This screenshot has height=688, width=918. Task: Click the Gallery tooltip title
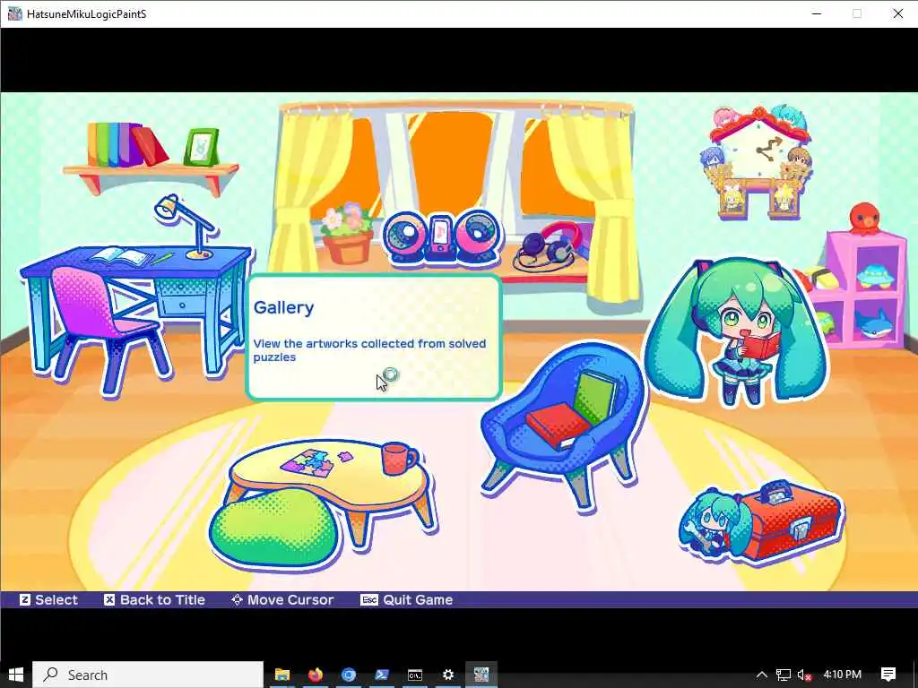tap(284, 308)
